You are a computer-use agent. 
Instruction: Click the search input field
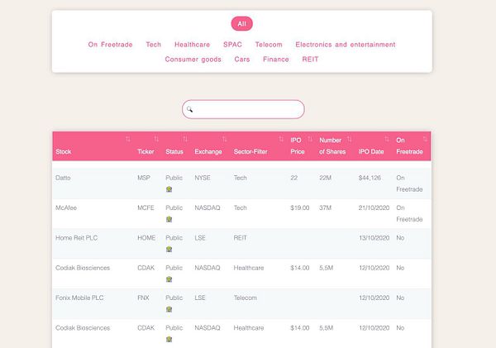coord(243,109)
